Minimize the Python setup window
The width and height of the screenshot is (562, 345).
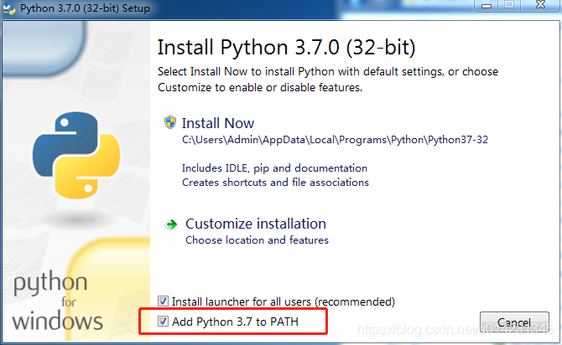tap(486, 5)
